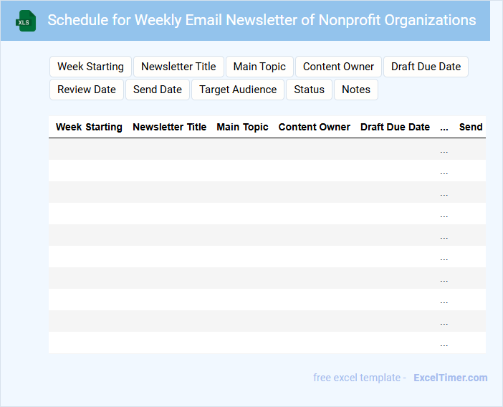Click the Draft Due Date column header
The height and width of the screenshot is (407, 503).
395,127
